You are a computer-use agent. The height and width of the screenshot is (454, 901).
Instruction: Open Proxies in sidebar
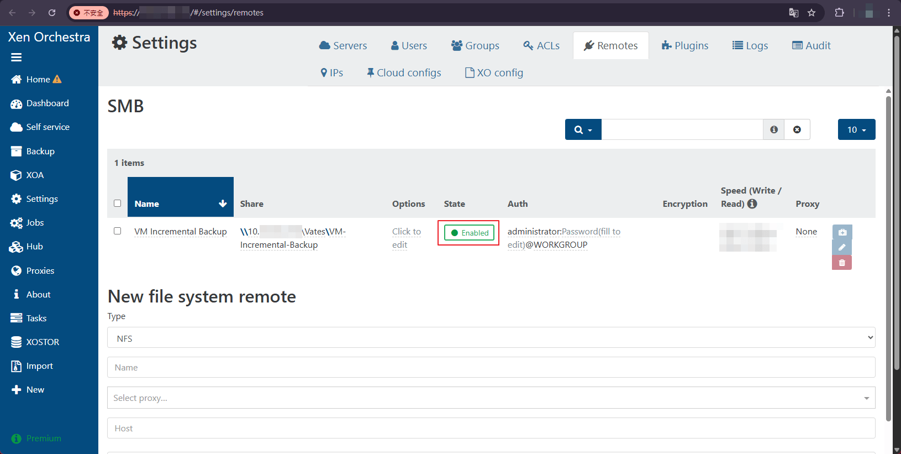tap(32, 271)
